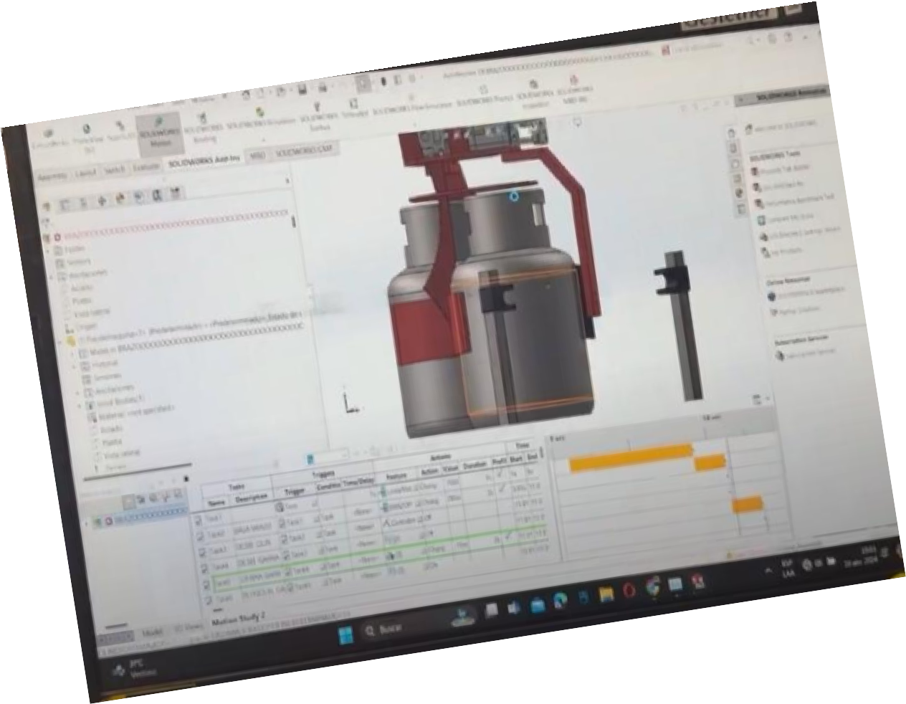This screenshot has width=906, height=704.
Task: Open the Home pane in the task pane strip
Action: tap(732, 133)
